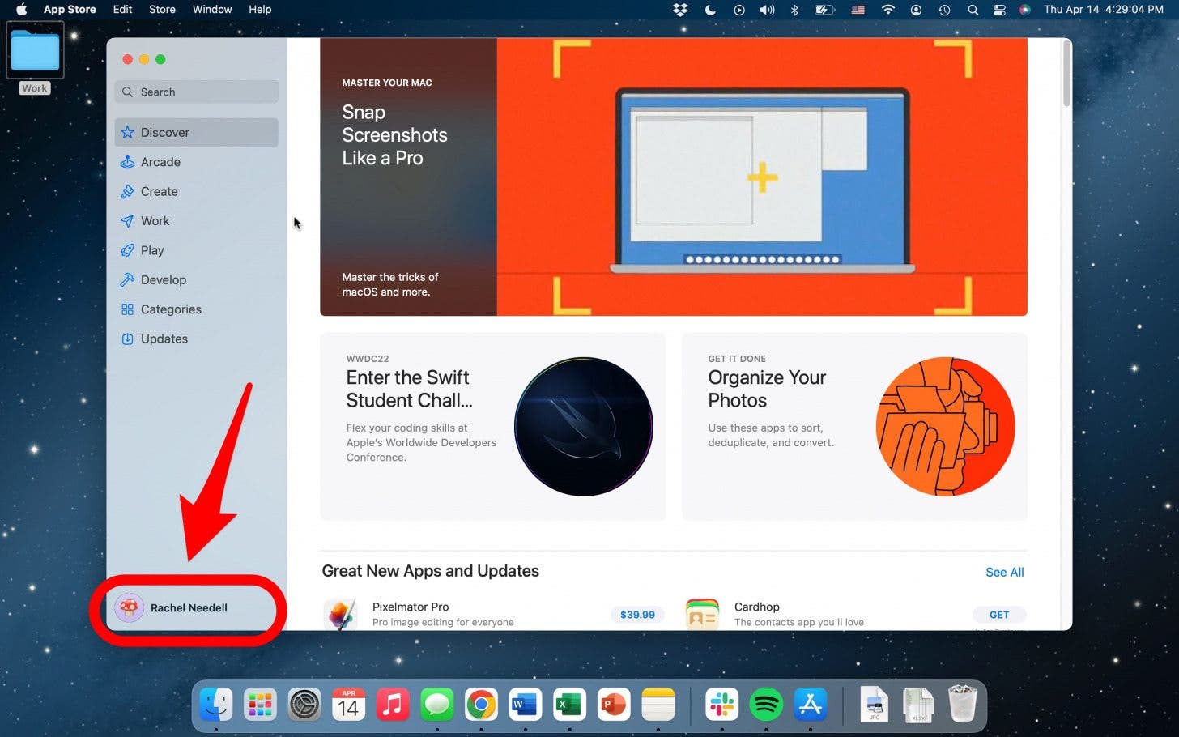Screen dimensions: 1179x737
Task: Open System Preferences from the Dock
Action: pyautogui.click(x=304, y=705)
